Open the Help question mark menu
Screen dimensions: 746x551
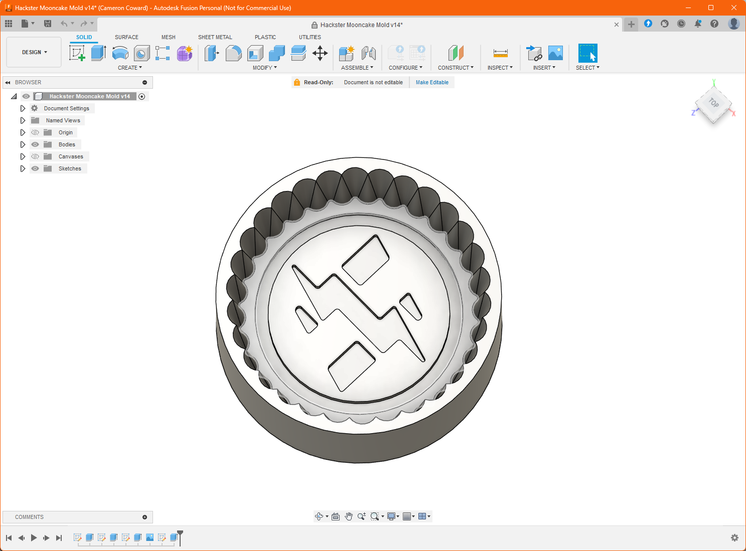[714, 24]
